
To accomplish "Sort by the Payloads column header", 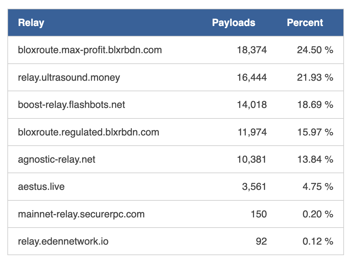I will (x=234, y=23).
